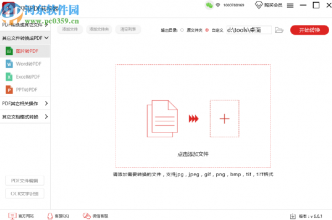Select the 原文件夹 radio button
The image size is (332, 220).
[x=182, y=30]
